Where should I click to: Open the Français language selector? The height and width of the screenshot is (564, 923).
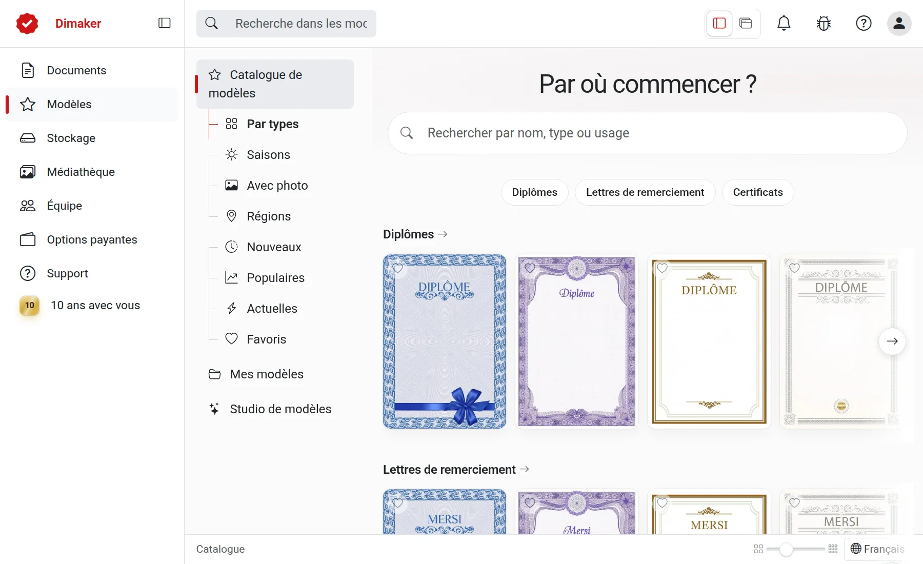click(x=877, y=549)
